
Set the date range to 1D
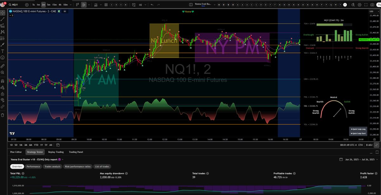[12, 145]
